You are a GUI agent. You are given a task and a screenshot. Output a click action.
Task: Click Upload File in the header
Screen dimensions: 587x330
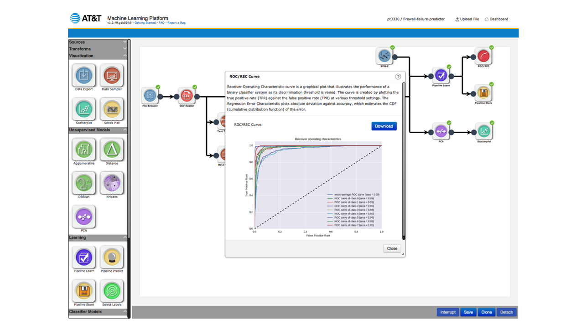click(467, 19)
